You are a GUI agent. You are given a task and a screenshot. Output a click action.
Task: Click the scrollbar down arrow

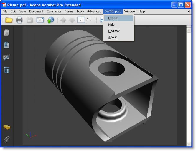(189, 144)
